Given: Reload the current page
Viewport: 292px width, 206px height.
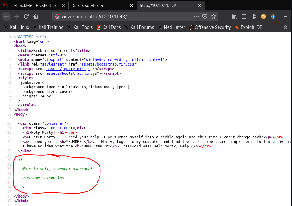Looking at the screenshot, I should (26, 17).
